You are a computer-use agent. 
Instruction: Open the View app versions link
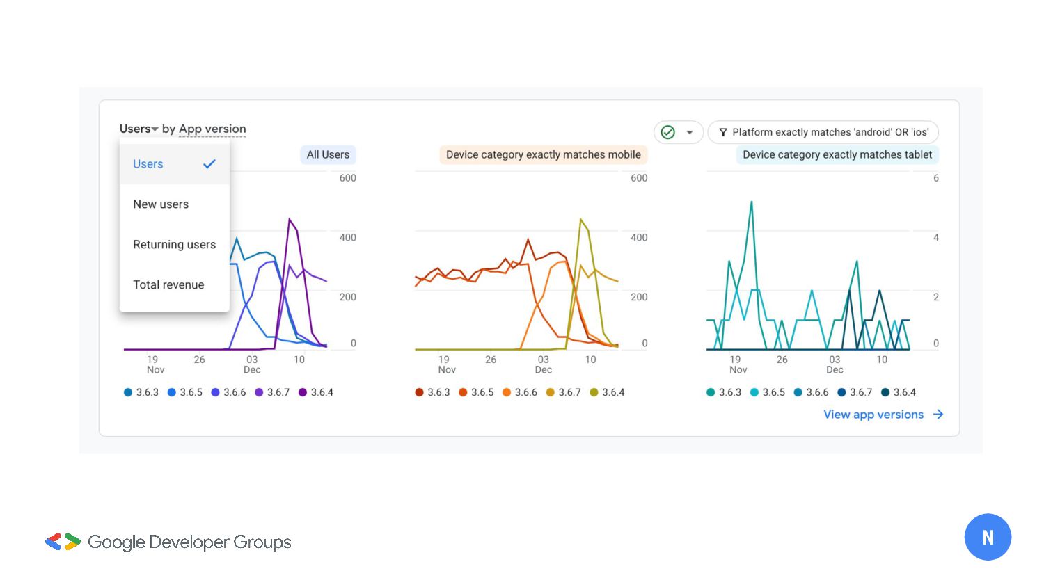tap(873, 415)
